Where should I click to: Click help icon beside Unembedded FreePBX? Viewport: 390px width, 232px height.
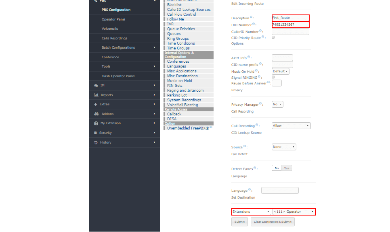click(211, 127)
